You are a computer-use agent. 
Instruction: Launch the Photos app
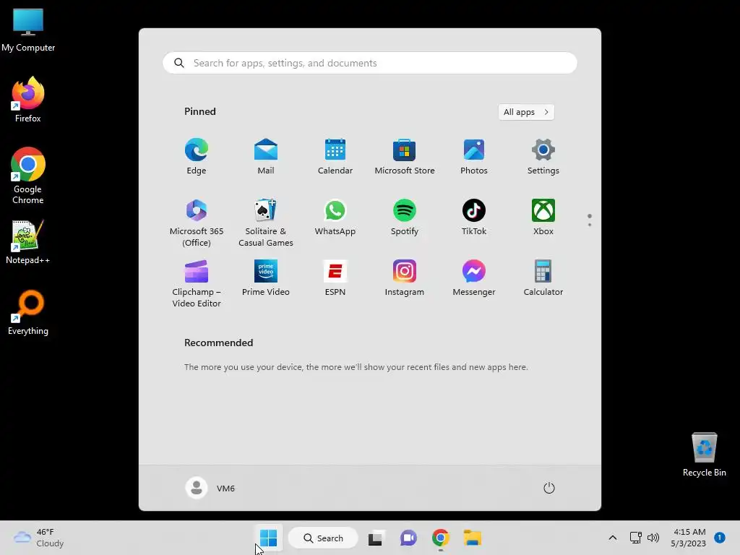tap(474, 157)
